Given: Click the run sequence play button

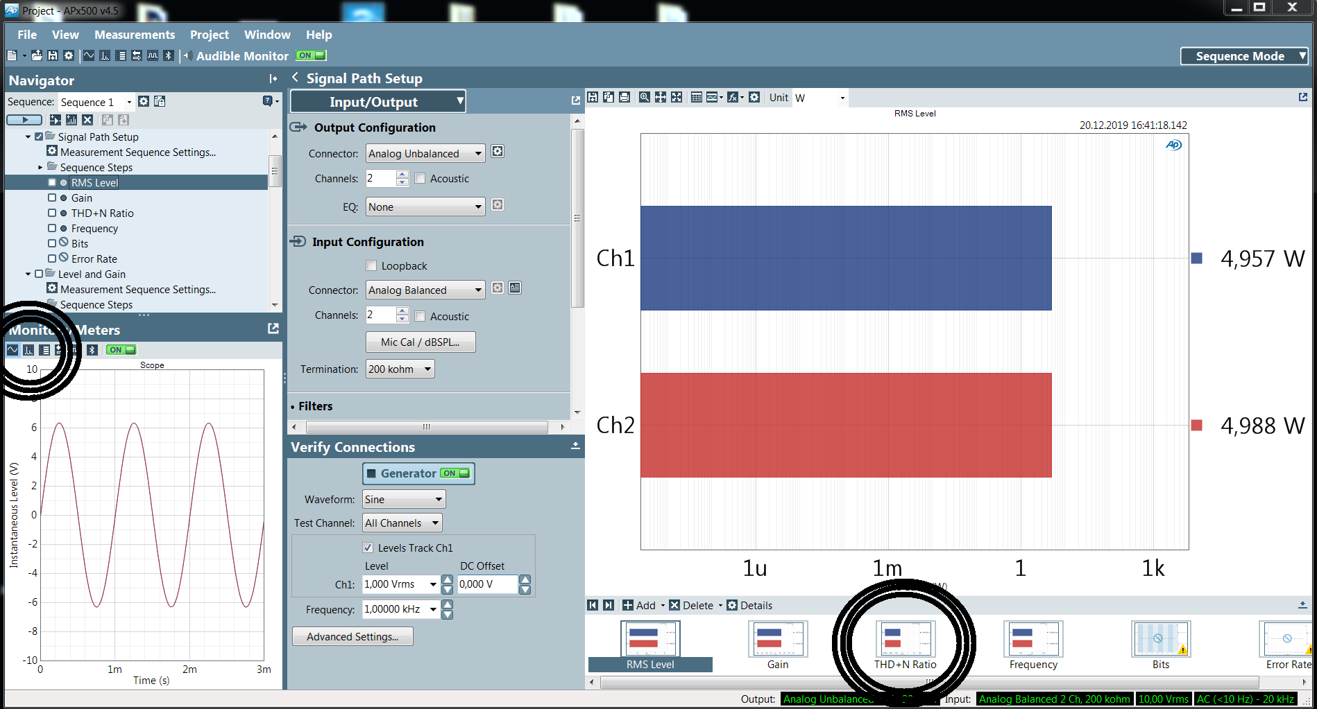Looking at the screenshot, I should point(24,120).
